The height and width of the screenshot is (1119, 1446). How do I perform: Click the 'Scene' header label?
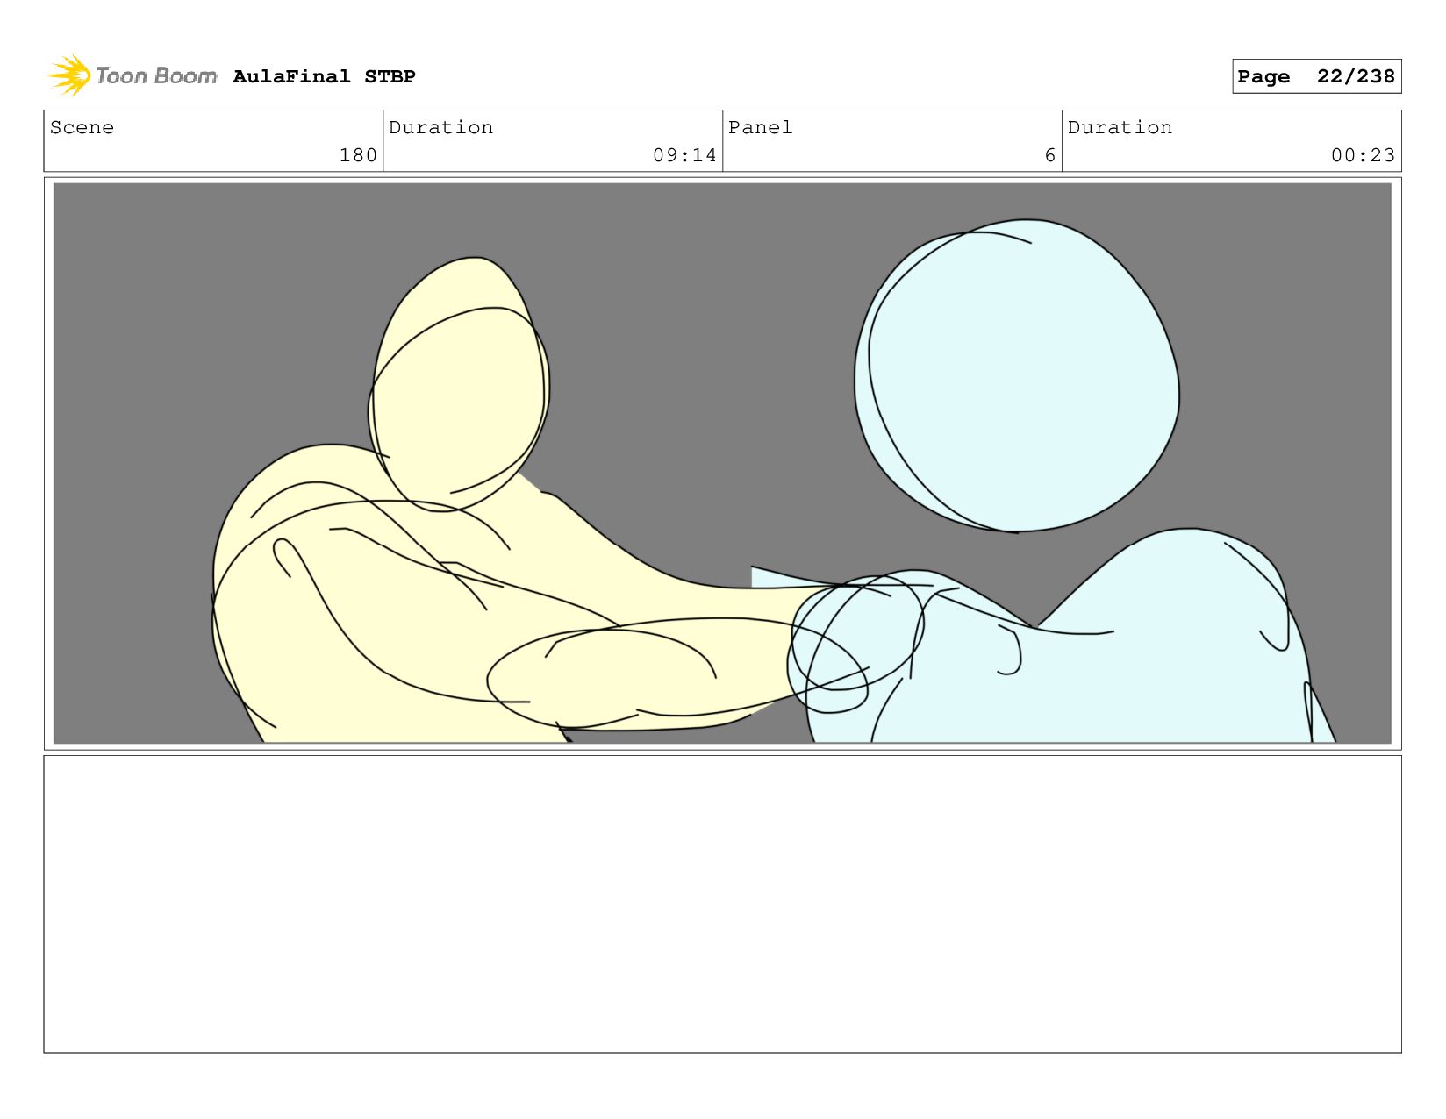tap(82, 127)
